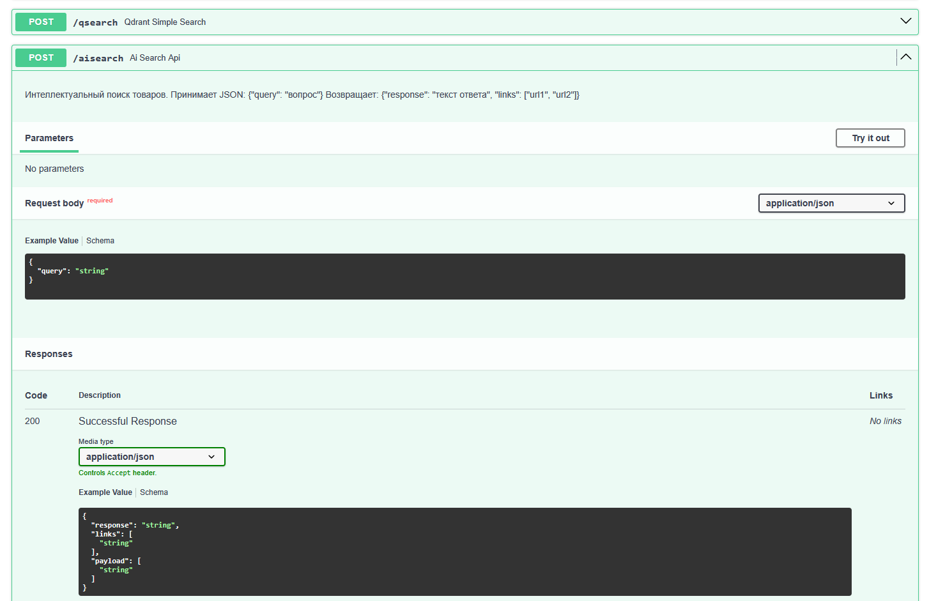This screenshot has width=929, height=601.
Task: Click the '200' response code
Action: [33, 421]
